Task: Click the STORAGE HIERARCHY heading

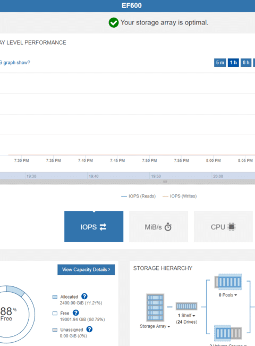Action: [163, 268]
